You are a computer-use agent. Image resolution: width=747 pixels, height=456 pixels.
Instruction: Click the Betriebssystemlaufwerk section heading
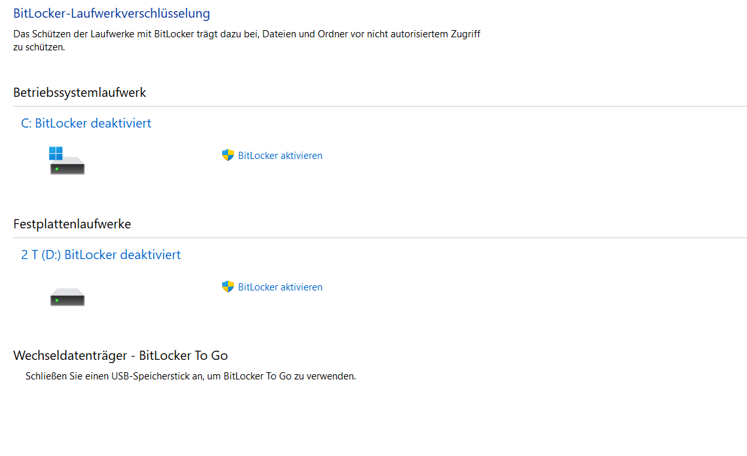[x=79, y=92]
